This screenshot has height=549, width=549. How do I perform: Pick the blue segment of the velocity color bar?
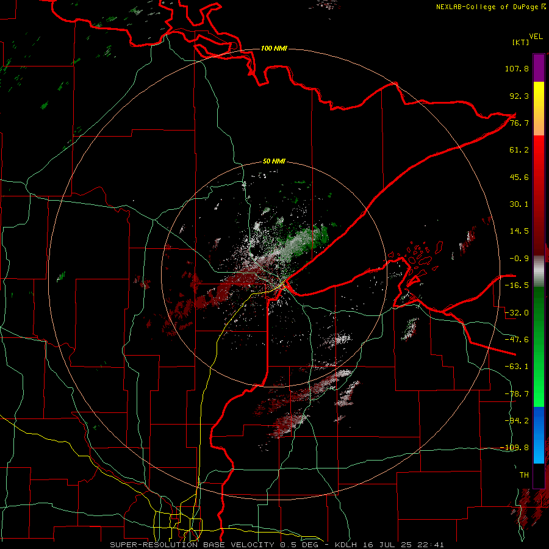539,435
